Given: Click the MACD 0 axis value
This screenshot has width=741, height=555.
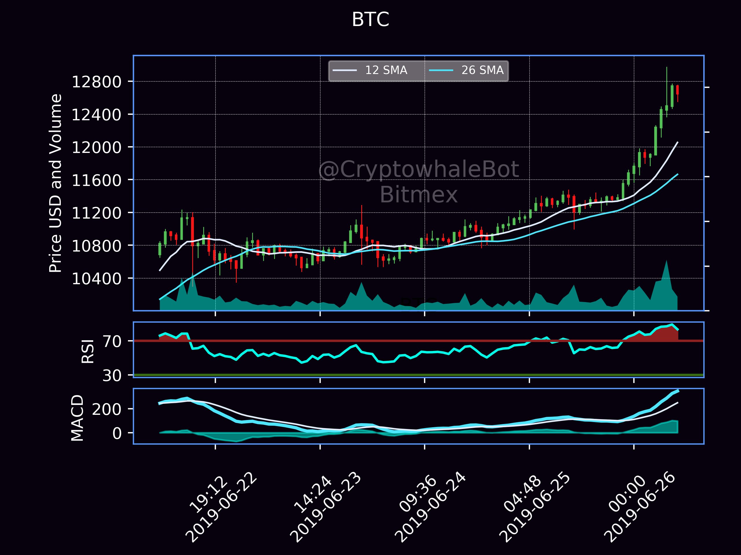Looking at the screenshot, I should [x=117, y=434].
